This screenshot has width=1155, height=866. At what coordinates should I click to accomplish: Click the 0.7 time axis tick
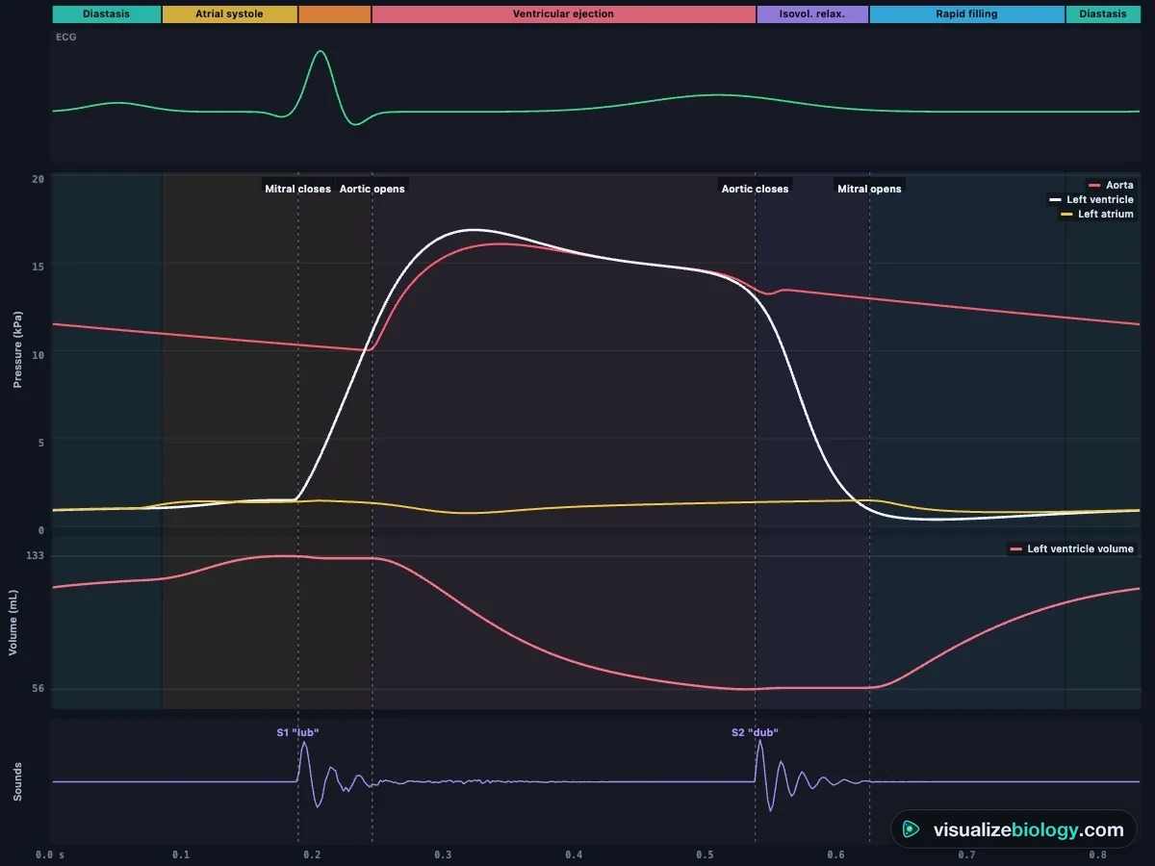(966, 854)
